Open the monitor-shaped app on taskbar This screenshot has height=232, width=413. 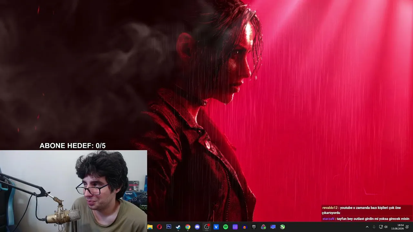(x=273, y=227)
